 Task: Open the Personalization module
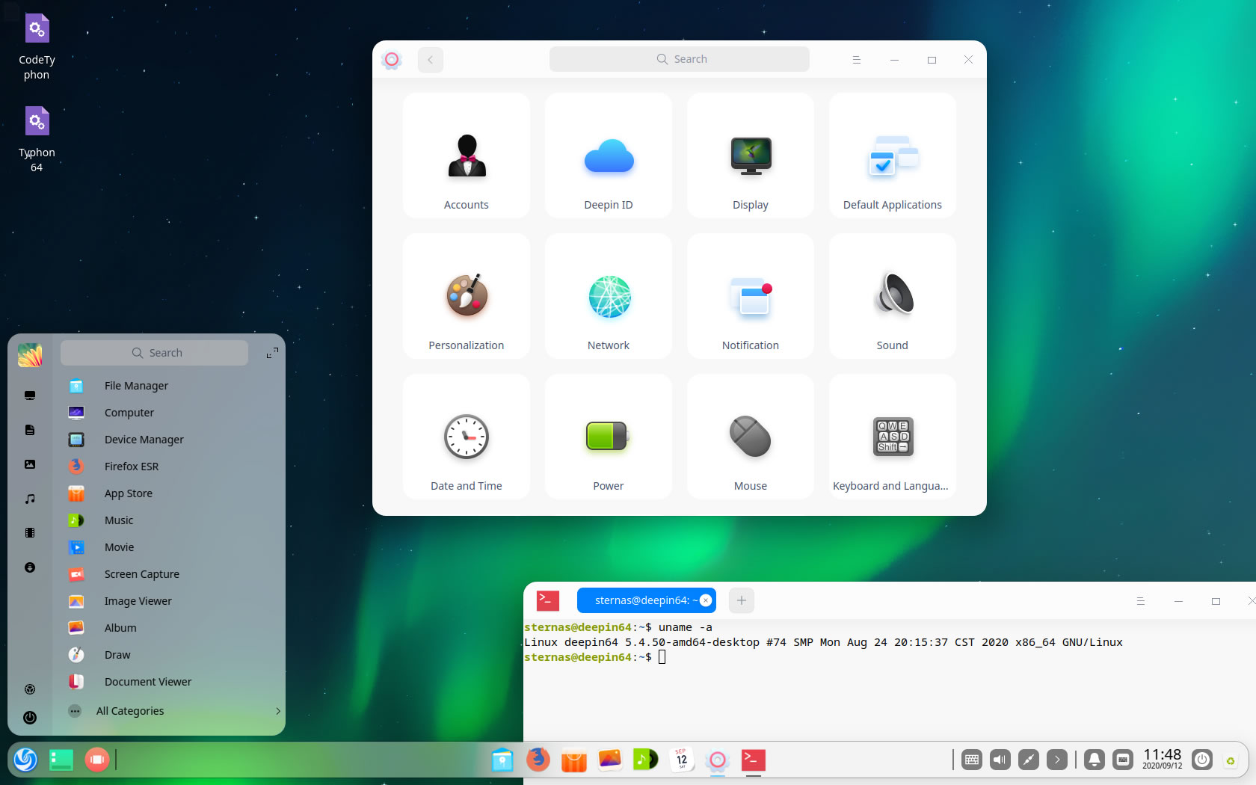click(467, 296)
